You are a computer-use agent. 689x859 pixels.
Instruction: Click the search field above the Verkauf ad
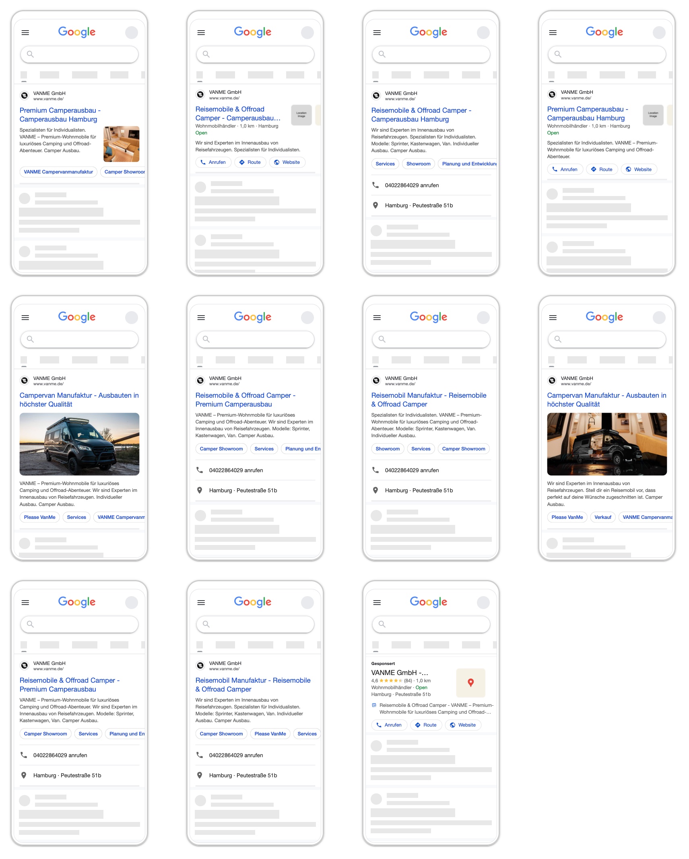(606, 339)
